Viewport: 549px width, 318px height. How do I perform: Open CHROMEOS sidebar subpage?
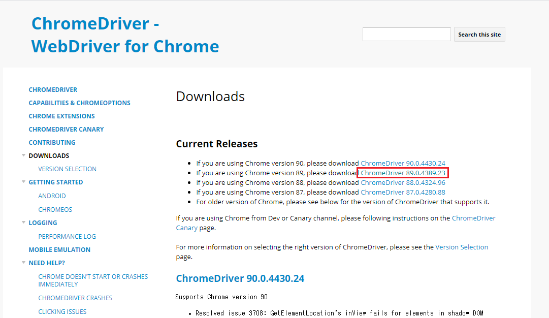click(55, 209)
